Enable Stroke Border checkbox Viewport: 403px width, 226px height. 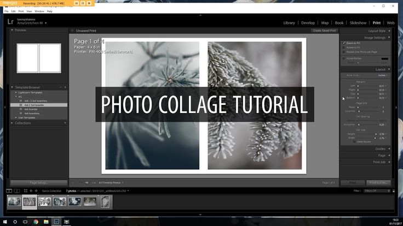point(344,58)
